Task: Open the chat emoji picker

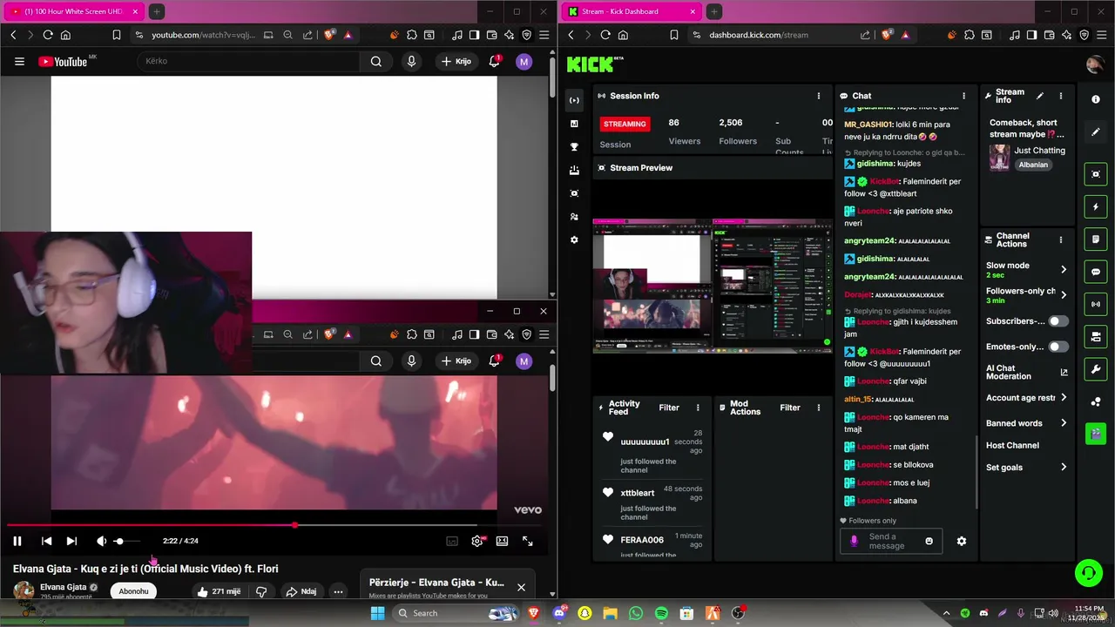Action: pyautogui.click(x=929, y=541)
